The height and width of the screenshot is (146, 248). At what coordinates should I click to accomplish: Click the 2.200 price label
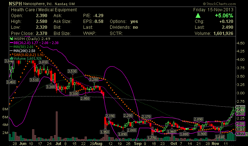[128, 116]
